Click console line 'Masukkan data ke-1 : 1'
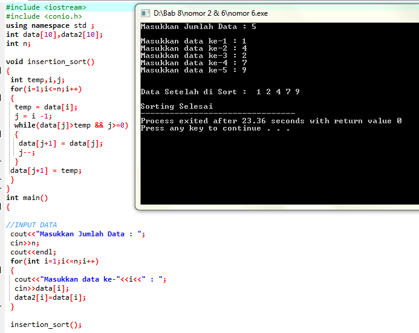The width and height of the screenshot is (419, 333). point(193,41)
